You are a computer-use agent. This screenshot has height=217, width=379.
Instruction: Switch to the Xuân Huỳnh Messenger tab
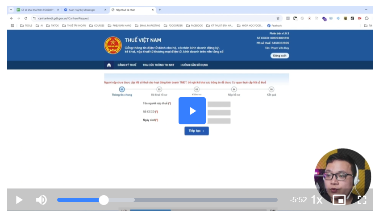[x=83, y=9]
